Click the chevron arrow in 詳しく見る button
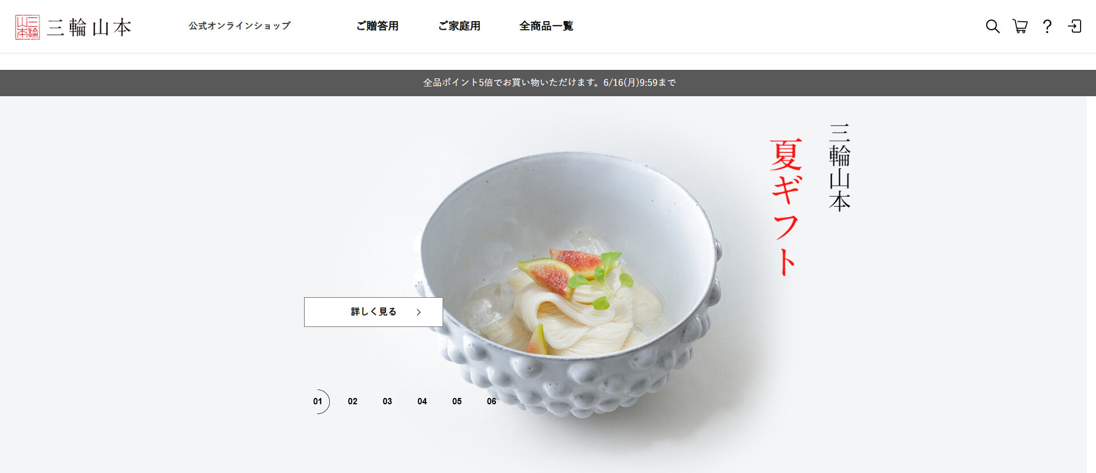The height and width of the screenshot is (473, 1096). 419,312
